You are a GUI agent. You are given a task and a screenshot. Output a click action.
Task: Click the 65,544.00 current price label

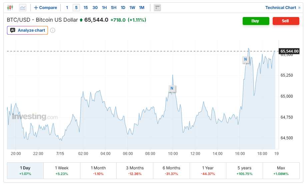tap(289, 51)
